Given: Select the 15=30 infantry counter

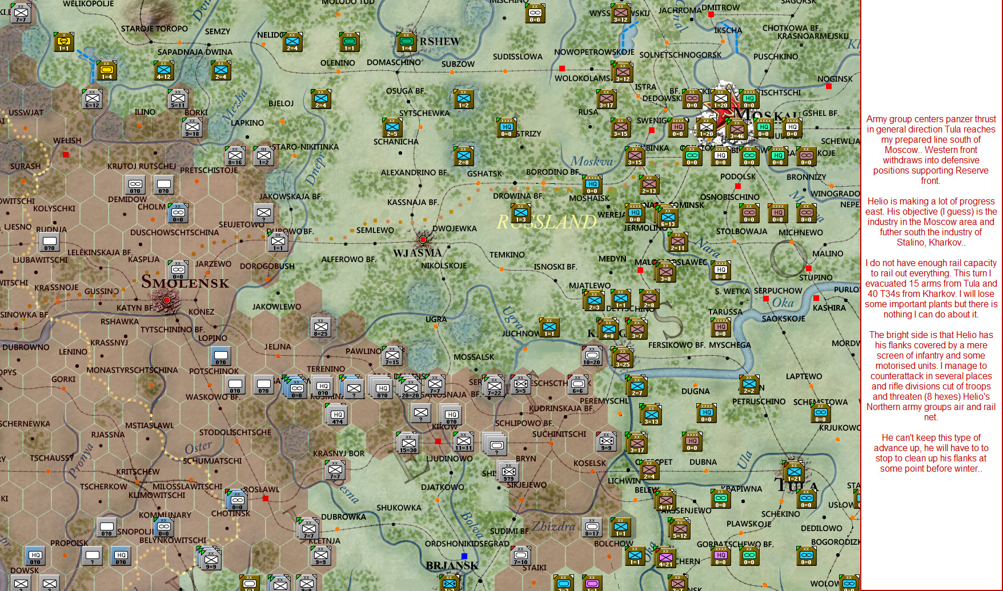Looking at the screenshot, I should [408, 443].
